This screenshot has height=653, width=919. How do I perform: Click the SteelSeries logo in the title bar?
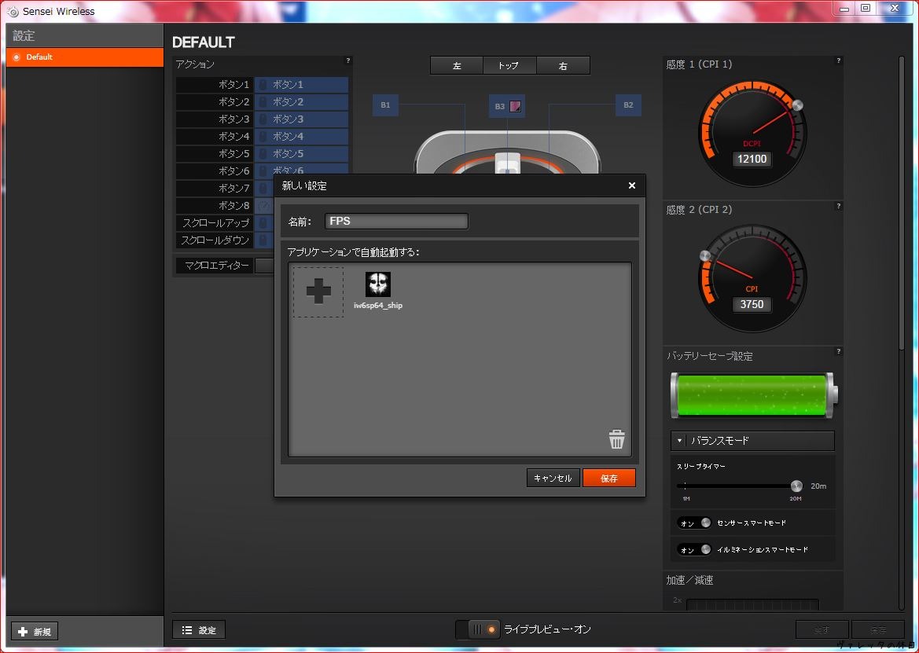(x=13, y=11)
